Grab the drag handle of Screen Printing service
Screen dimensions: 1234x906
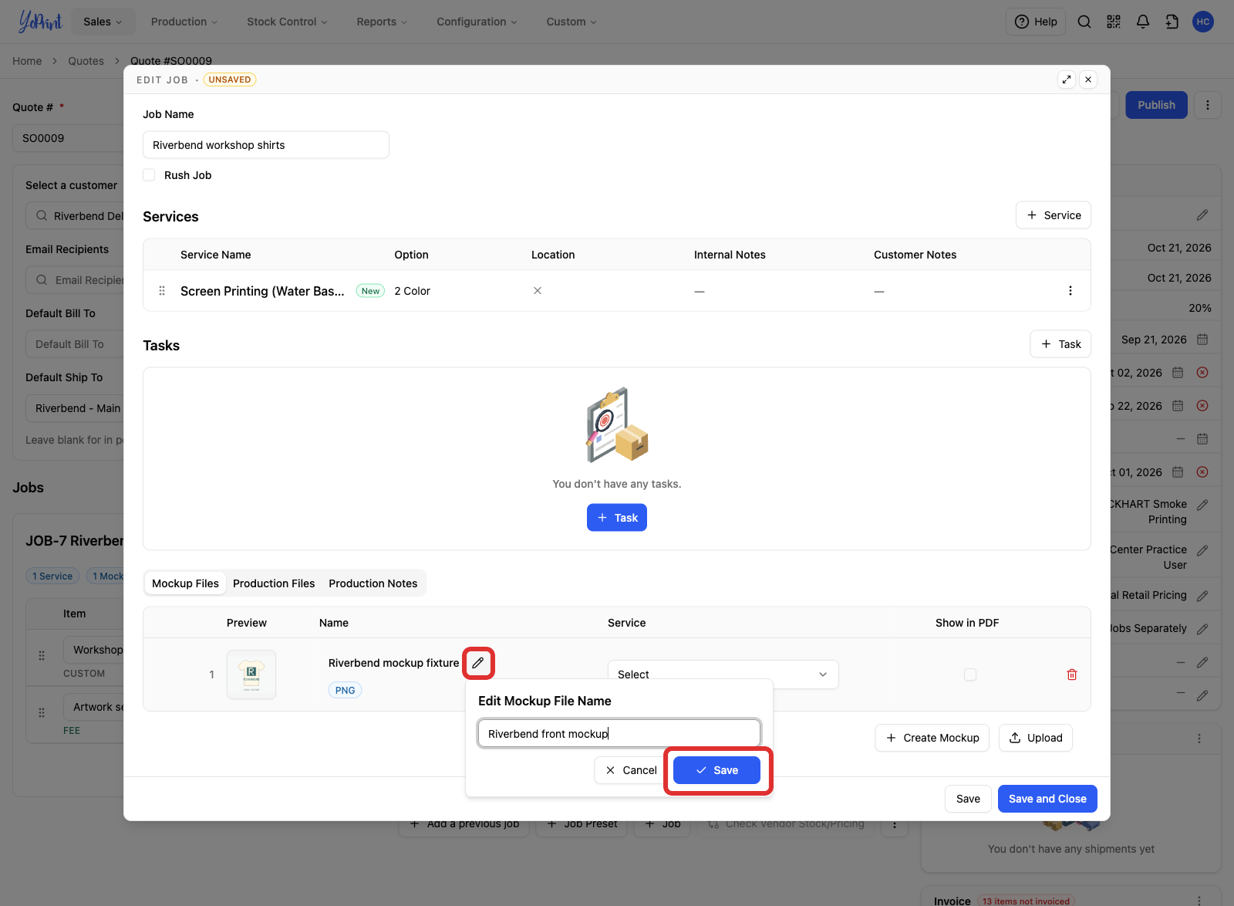coord(162,291)
